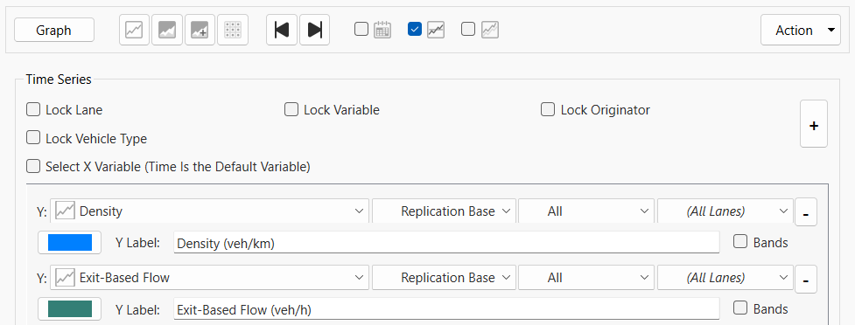Screen dimensions: 855x325
Task: Open the Density variable dropdown
Action: click(209, 211)
